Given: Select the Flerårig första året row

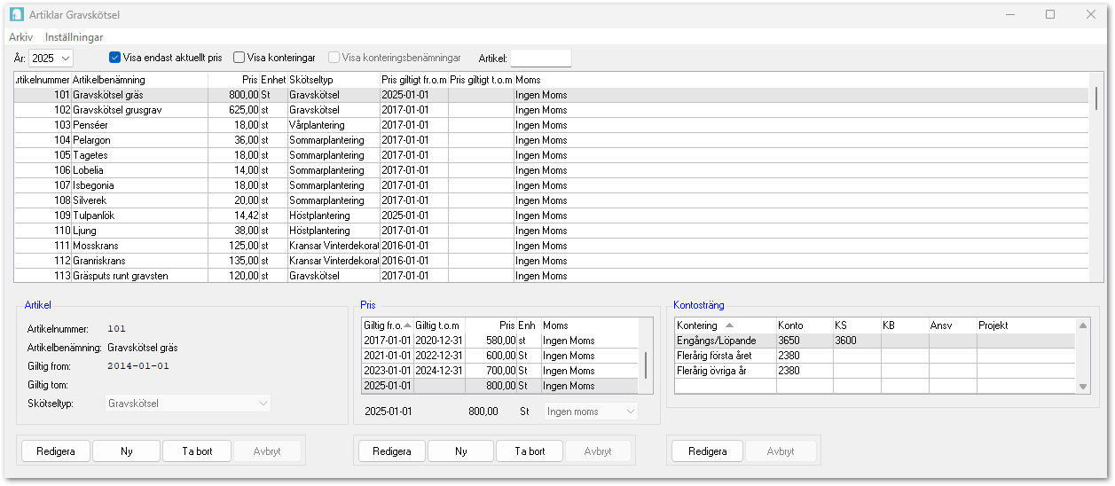Looking at the screenshot, I should (x=876, y=356).
